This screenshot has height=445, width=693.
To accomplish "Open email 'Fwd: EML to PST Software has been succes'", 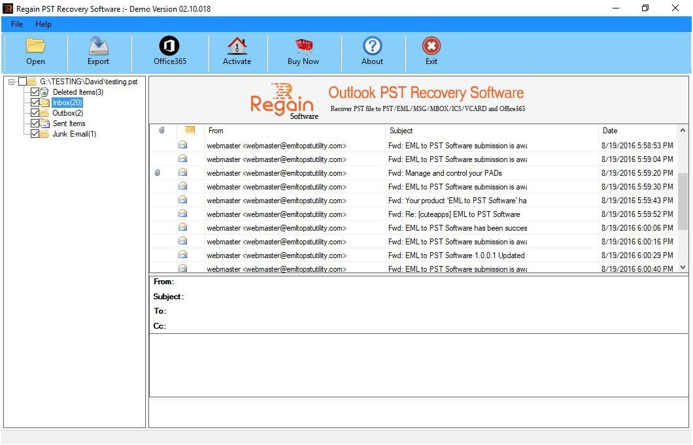I will [x=458, y=228].
